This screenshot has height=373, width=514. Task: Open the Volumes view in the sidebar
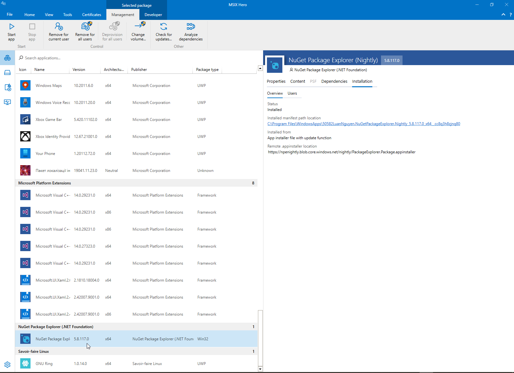(x=7, y=73)
